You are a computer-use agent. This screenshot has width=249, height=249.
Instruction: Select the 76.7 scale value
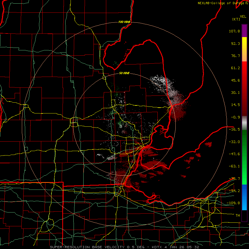point(235,56)
